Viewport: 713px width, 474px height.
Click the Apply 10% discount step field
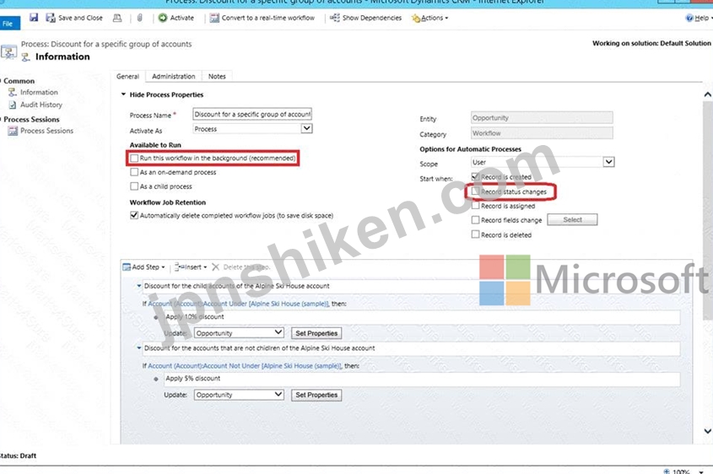(x=422, y=317)
